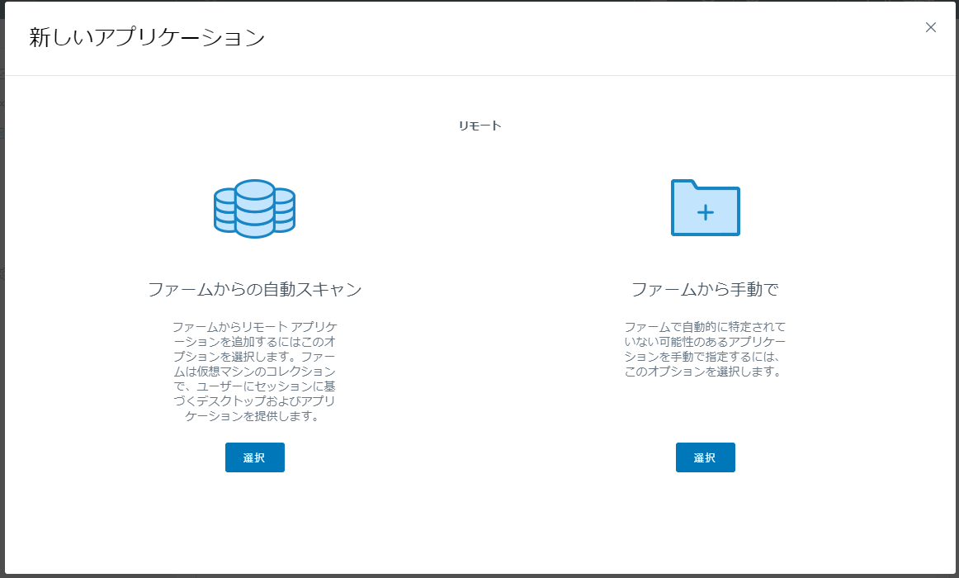The width and height of the screenshot is (959, 578).
Task: Click blank header area left of the X
Action: (660, 38)
